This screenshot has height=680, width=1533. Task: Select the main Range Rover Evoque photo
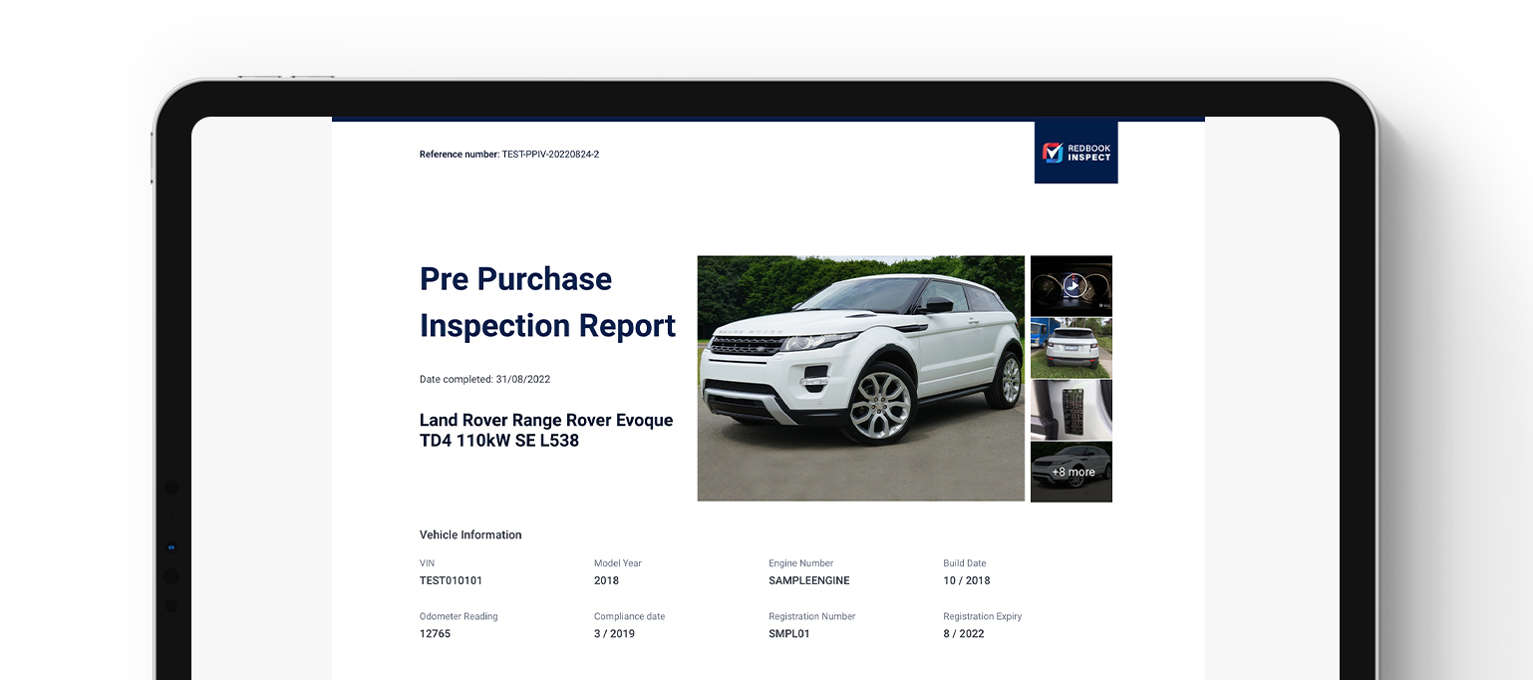[861, 378]
